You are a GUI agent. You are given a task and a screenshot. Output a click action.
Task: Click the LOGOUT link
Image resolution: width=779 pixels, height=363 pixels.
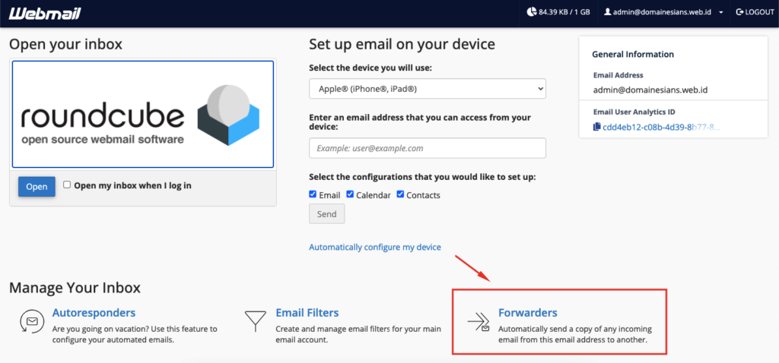[755, 12]
